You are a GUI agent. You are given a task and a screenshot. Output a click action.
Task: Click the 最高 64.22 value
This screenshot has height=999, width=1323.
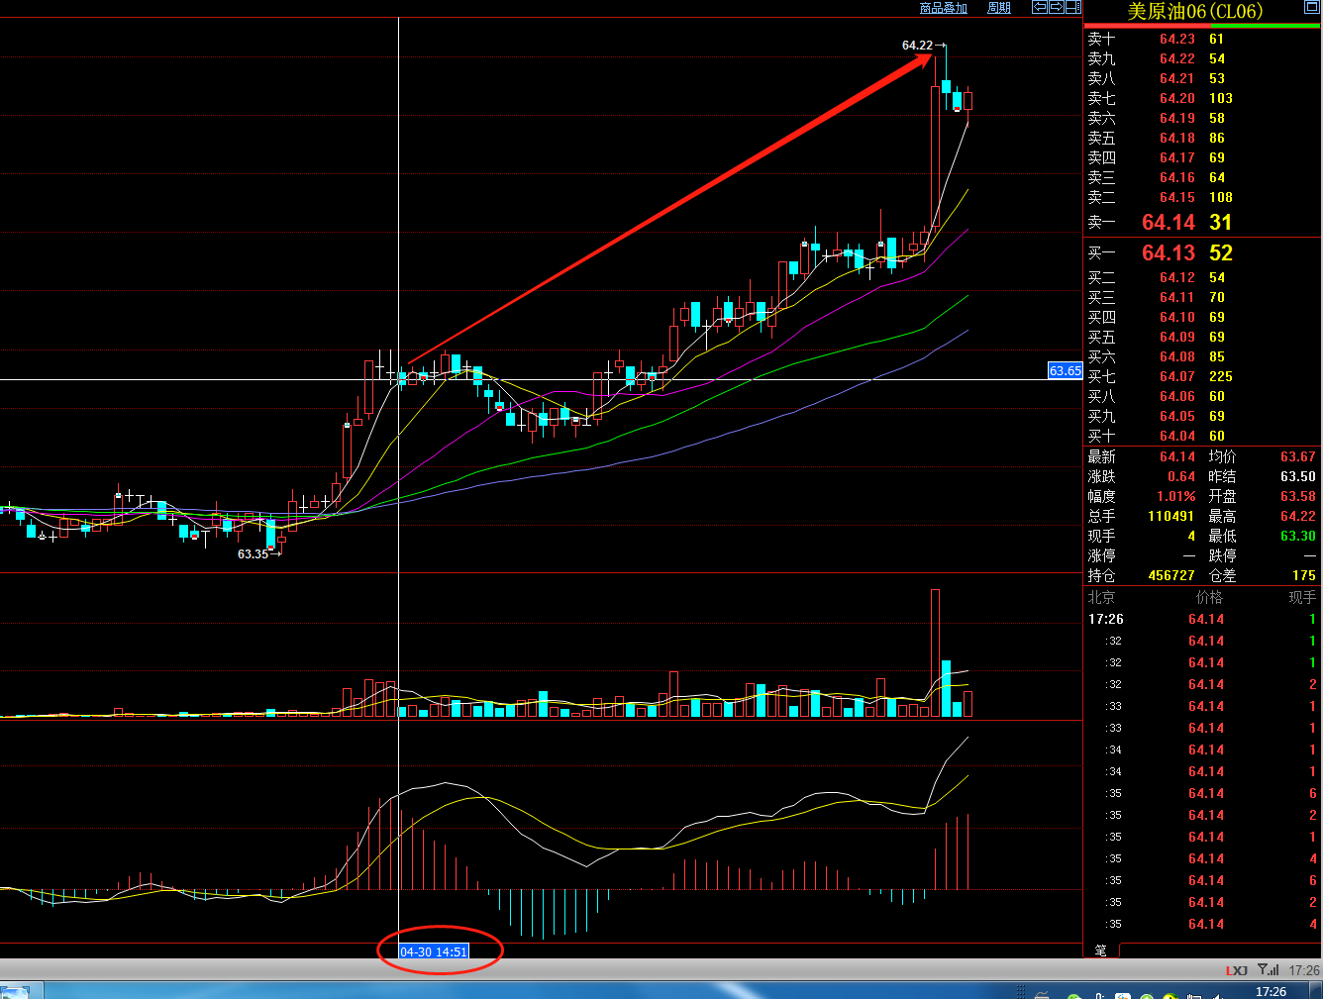1297,516
